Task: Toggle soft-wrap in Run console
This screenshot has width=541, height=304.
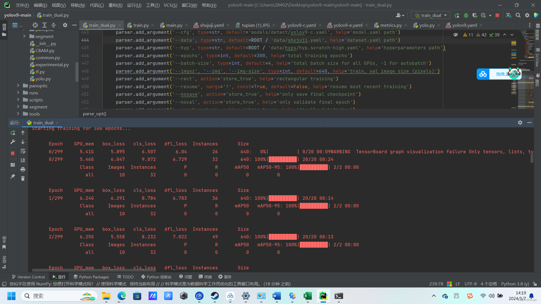Action: click(23, 151)
